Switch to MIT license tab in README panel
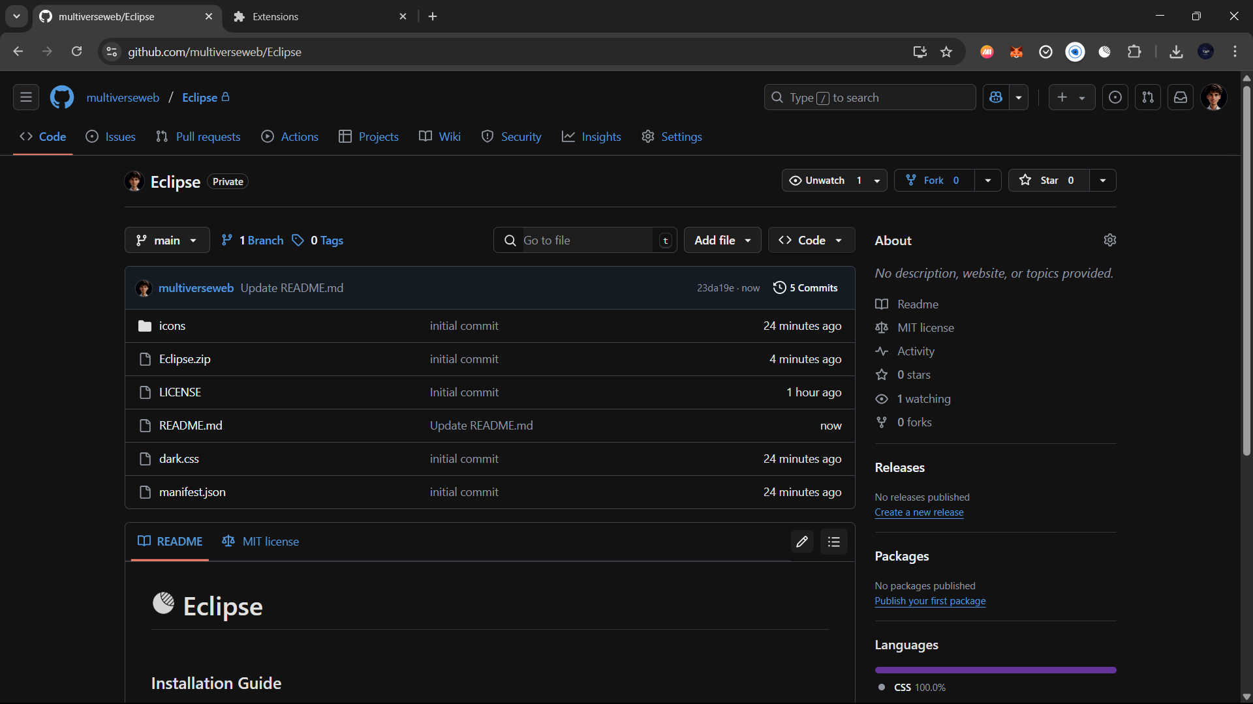This screenshot has width=1253, height=704. point(260,542)
